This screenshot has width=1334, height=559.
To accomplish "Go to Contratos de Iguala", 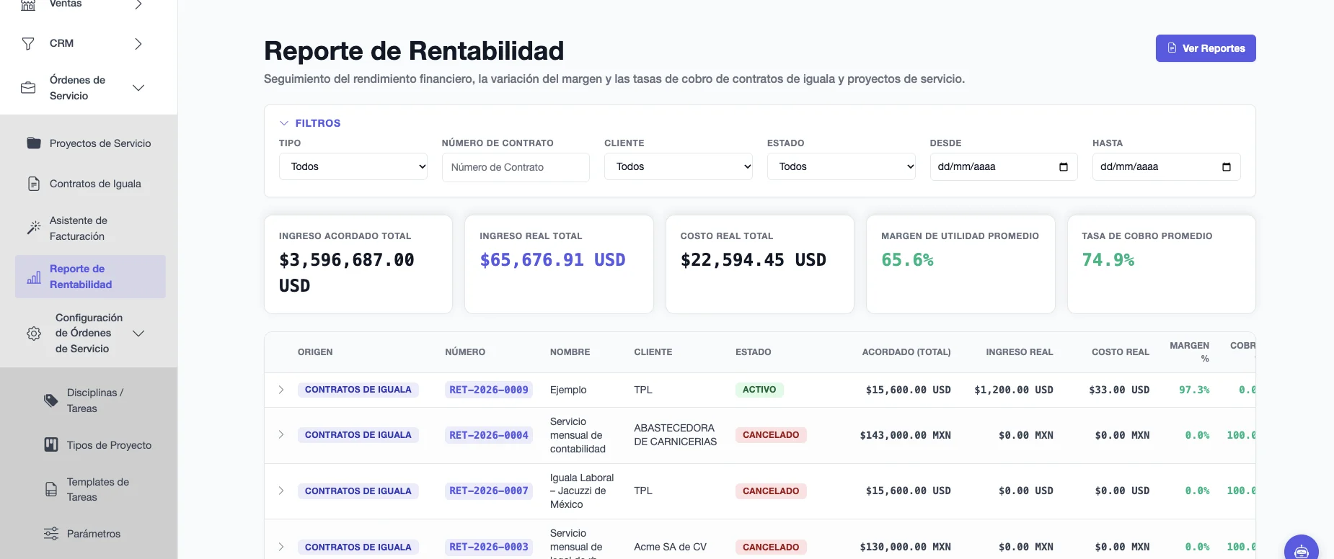I will tap(90, 184).
